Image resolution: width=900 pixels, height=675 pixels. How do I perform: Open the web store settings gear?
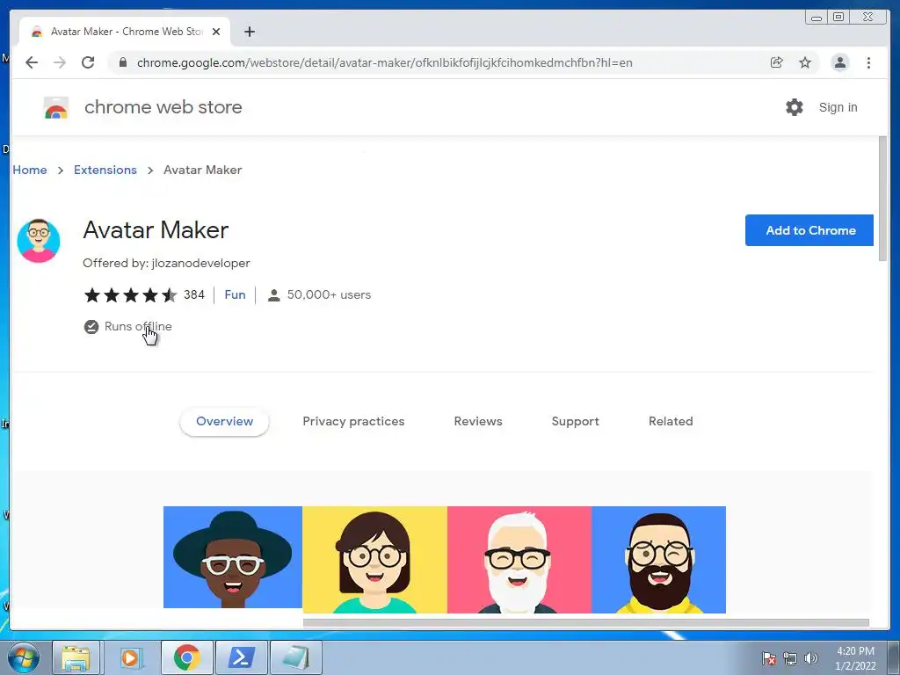[795, 107]
